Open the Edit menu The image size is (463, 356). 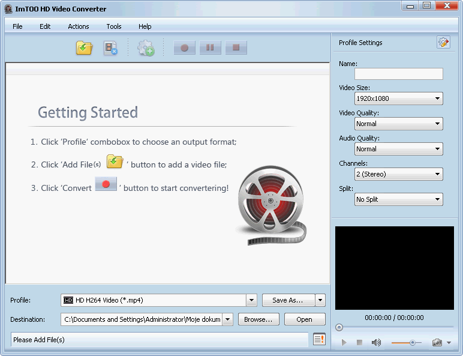click(45, 26)
